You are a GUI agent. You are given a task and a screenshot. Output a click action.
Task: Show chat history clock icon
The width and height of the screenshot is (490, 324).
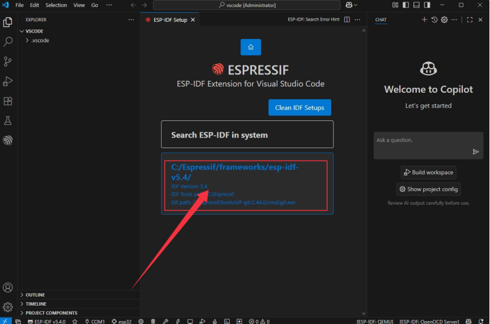point(435,19)
